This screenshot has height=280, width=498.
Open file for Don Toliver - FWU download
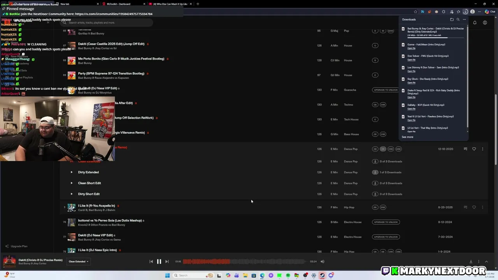411,60
